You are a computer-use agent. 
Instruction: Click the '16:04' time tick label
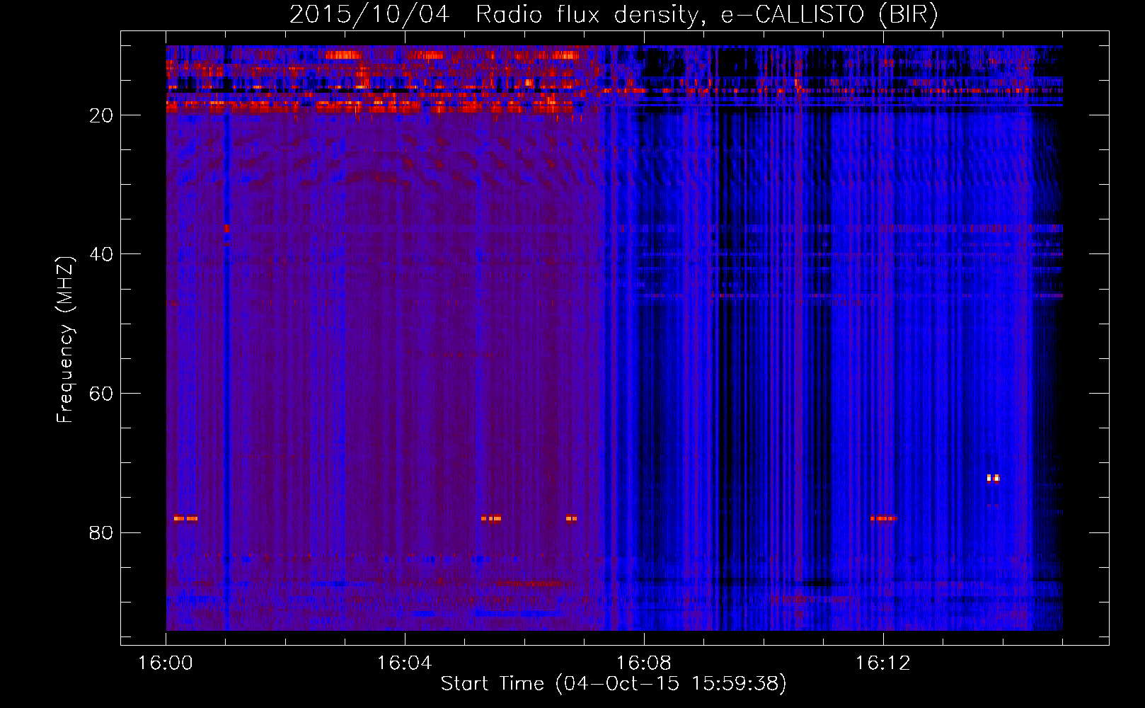[405, 663]
